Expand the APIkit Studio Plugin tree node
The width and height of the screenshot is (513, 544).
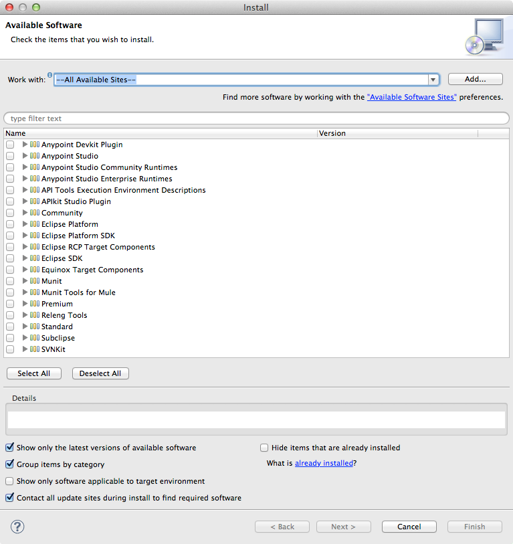pyautogui.click(x=25, y=201)
